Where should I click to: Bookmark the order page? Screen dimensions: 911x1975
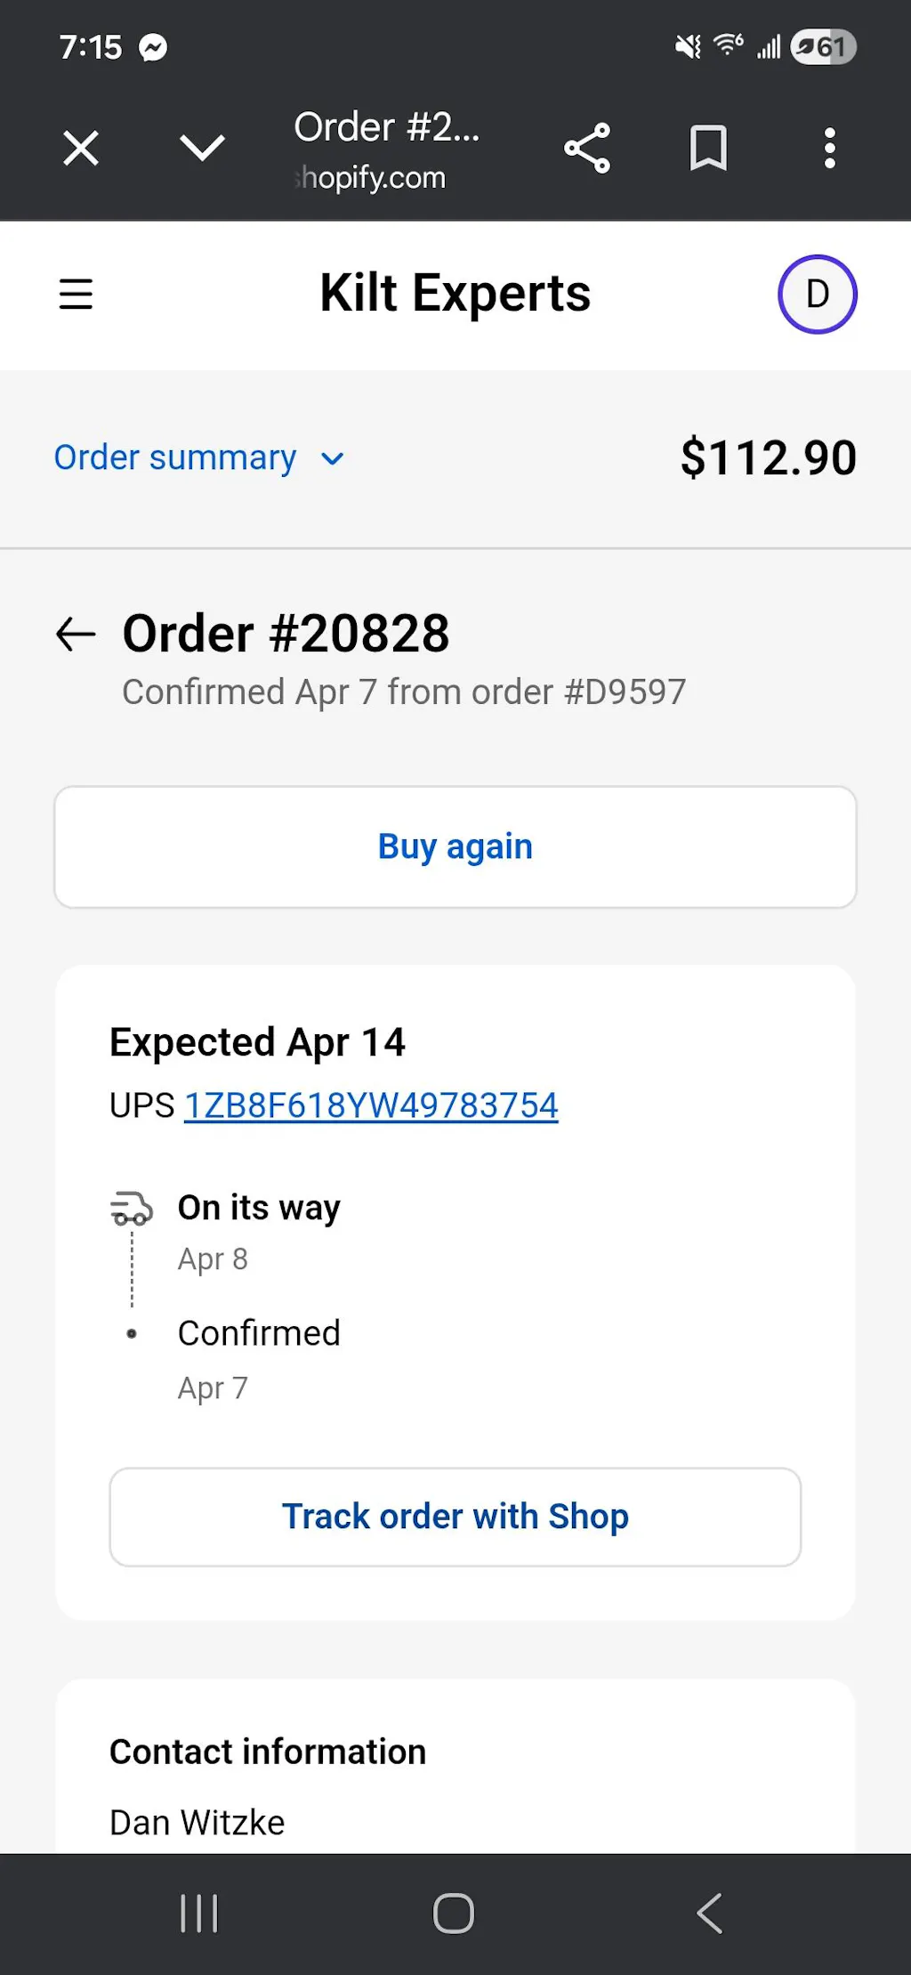(x=708, y=148)
